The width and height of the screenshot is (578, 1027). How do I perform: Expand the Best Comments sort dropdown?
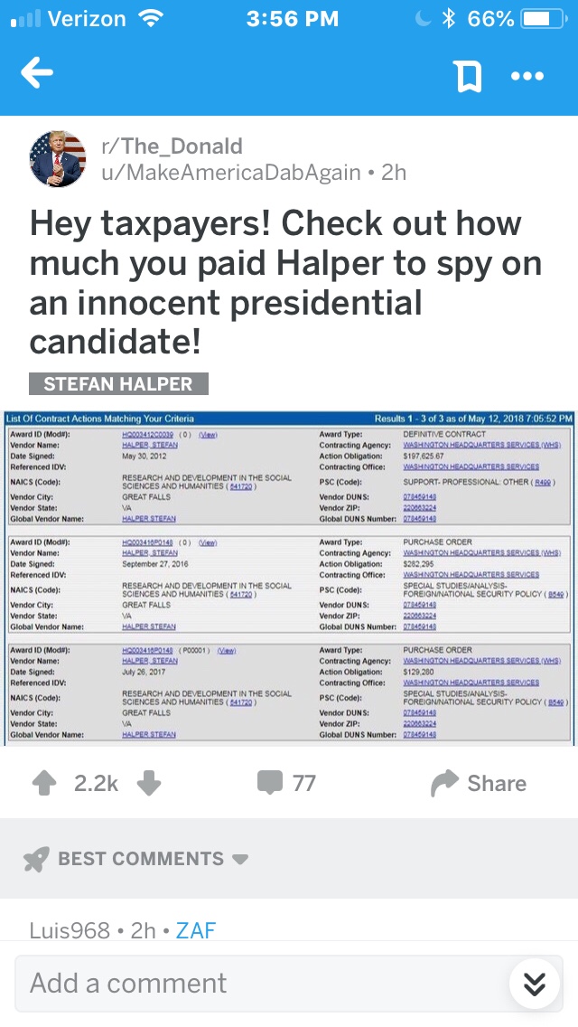tap(240, 859)
